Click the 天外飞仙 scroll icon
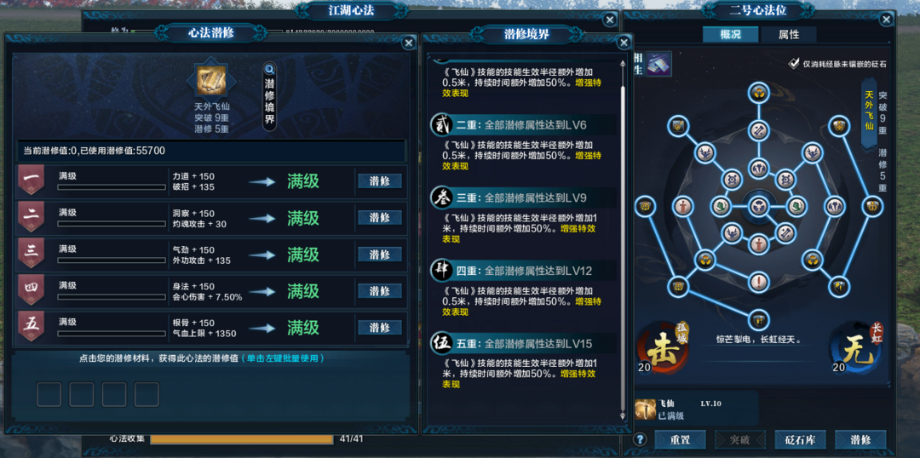This screenshot has width=920, height=458. [x=212, y=81]
